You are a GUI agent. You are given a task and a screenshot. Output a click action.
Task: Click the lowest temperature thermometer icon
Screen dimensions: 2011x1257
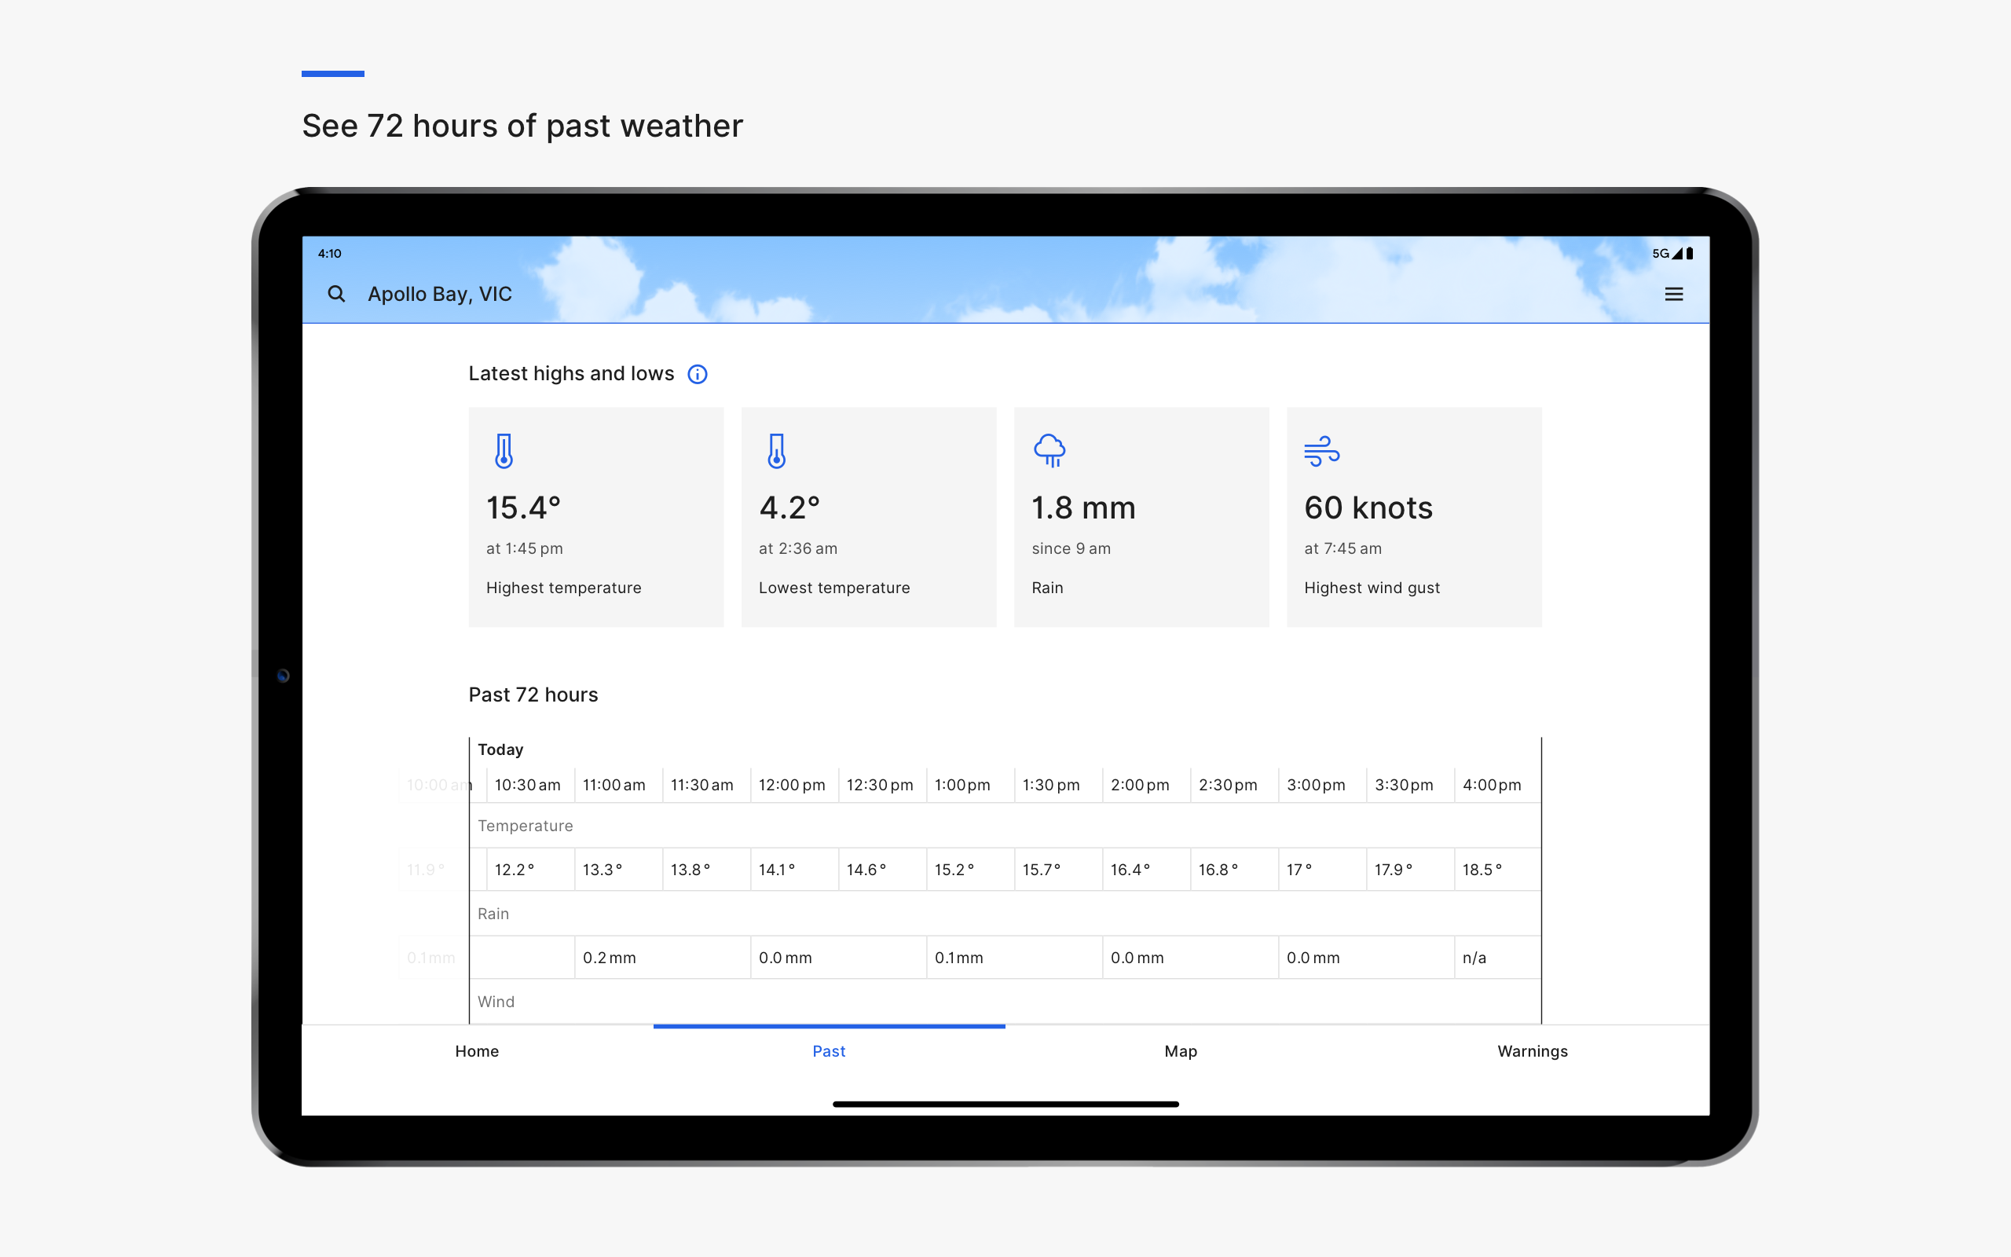point(776,452)
